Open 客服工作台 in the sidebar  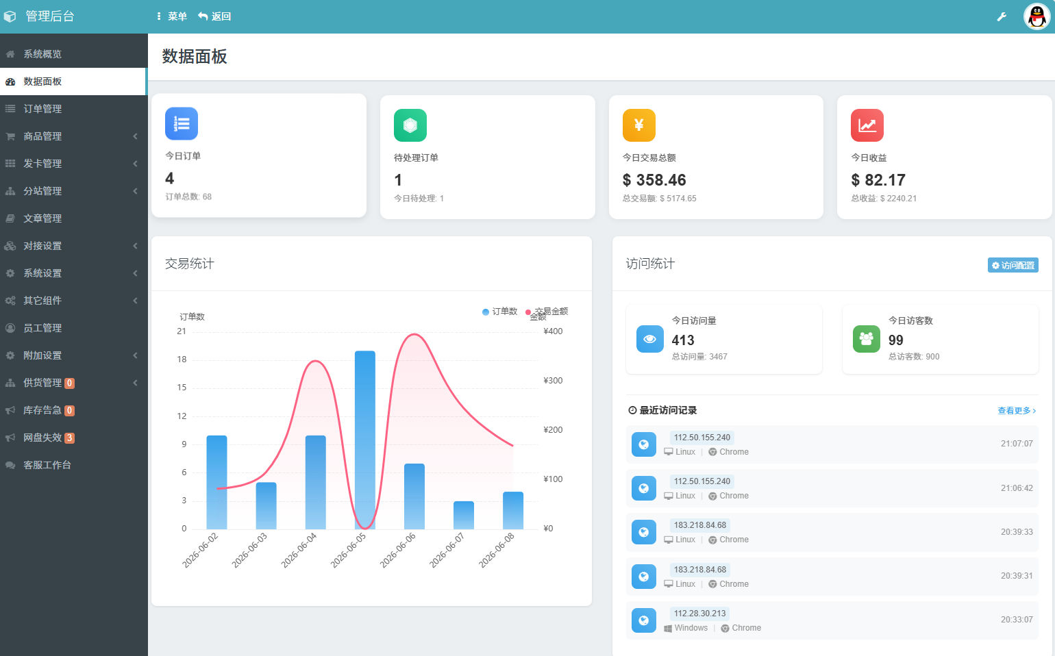74,465
